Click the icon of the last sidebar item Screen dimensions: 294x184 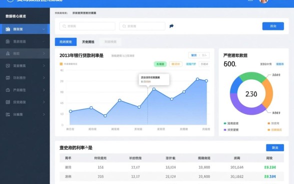point(8,114)
